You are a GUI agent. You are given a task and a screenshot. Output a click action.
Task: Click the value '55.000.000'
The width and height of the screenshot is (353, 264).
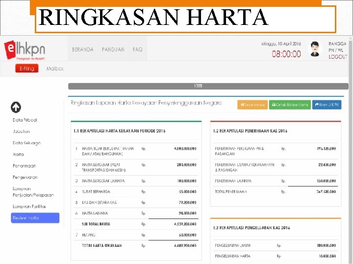(x=187, y=192)
